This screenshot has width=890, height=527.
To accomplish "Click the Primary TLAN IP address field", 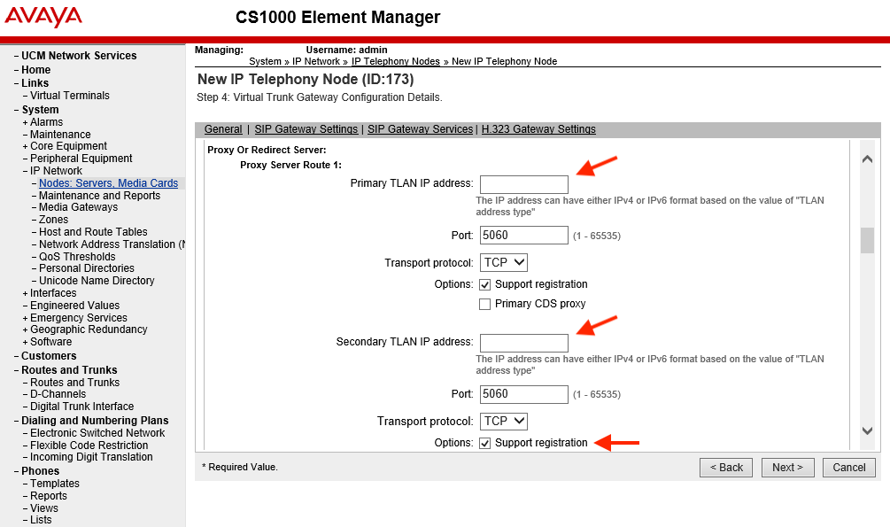I will click(x=524, y=184).
